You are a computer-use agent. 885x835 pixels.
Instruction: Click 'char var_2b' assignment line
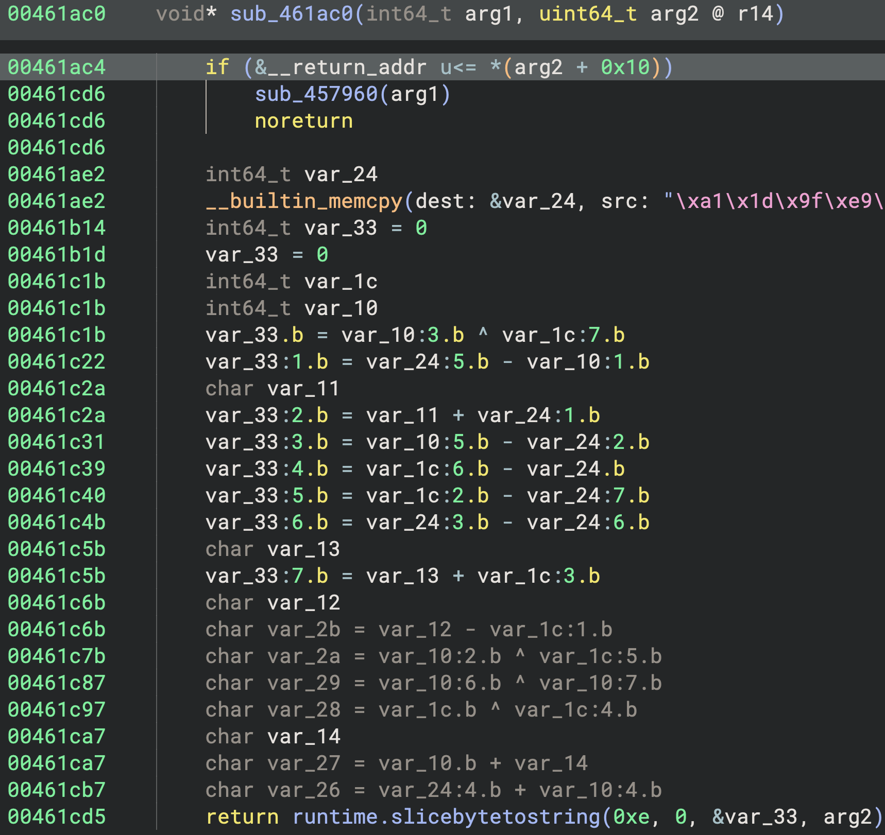click(x=409, y=630)
